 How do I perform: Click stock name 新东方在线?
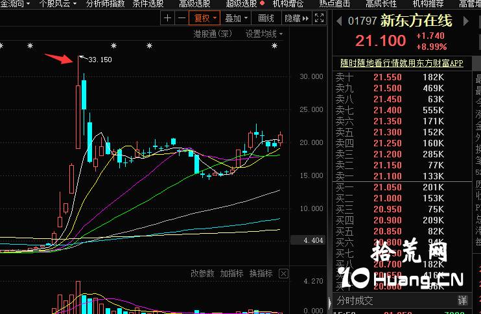(416, 21)
